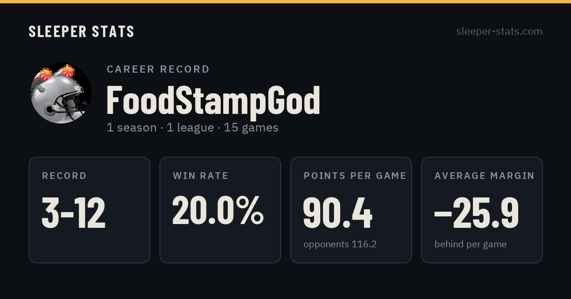Click the WIN RATE label

tap(201, 176)
